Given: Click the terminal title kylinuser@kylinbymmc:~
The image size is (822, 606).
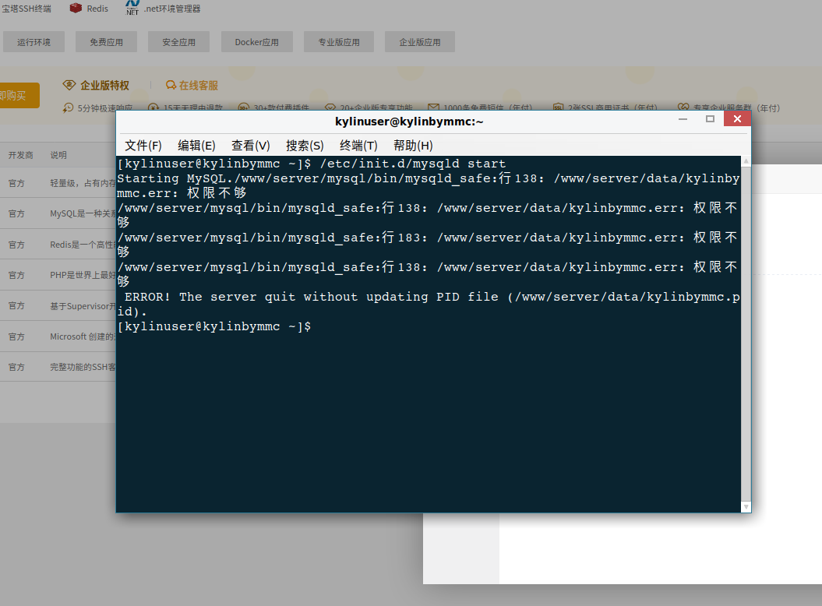Looking at the screenshot, I should 409,122.
